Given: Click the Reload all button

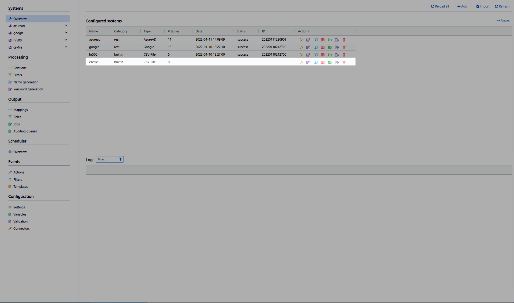Looking at the screenshot, I should pyautogui.click(x=440, y=6).
